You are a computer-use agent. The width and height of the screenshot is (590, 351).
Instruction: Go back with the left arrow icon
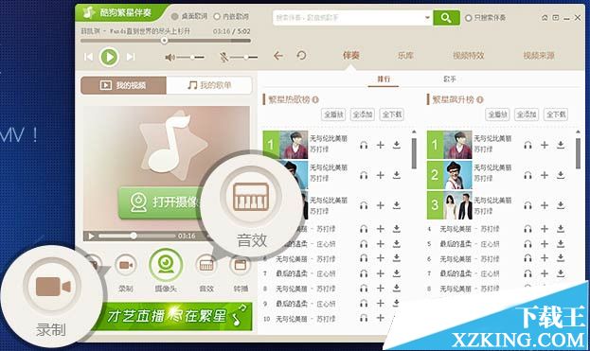(278, 56)
